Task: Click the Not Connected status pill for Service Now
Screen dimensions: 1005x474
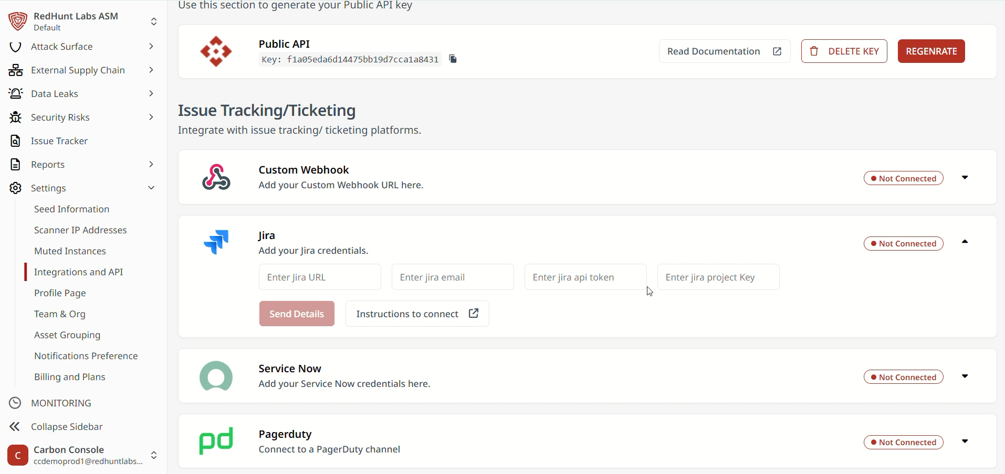Action: coord(903,376)
